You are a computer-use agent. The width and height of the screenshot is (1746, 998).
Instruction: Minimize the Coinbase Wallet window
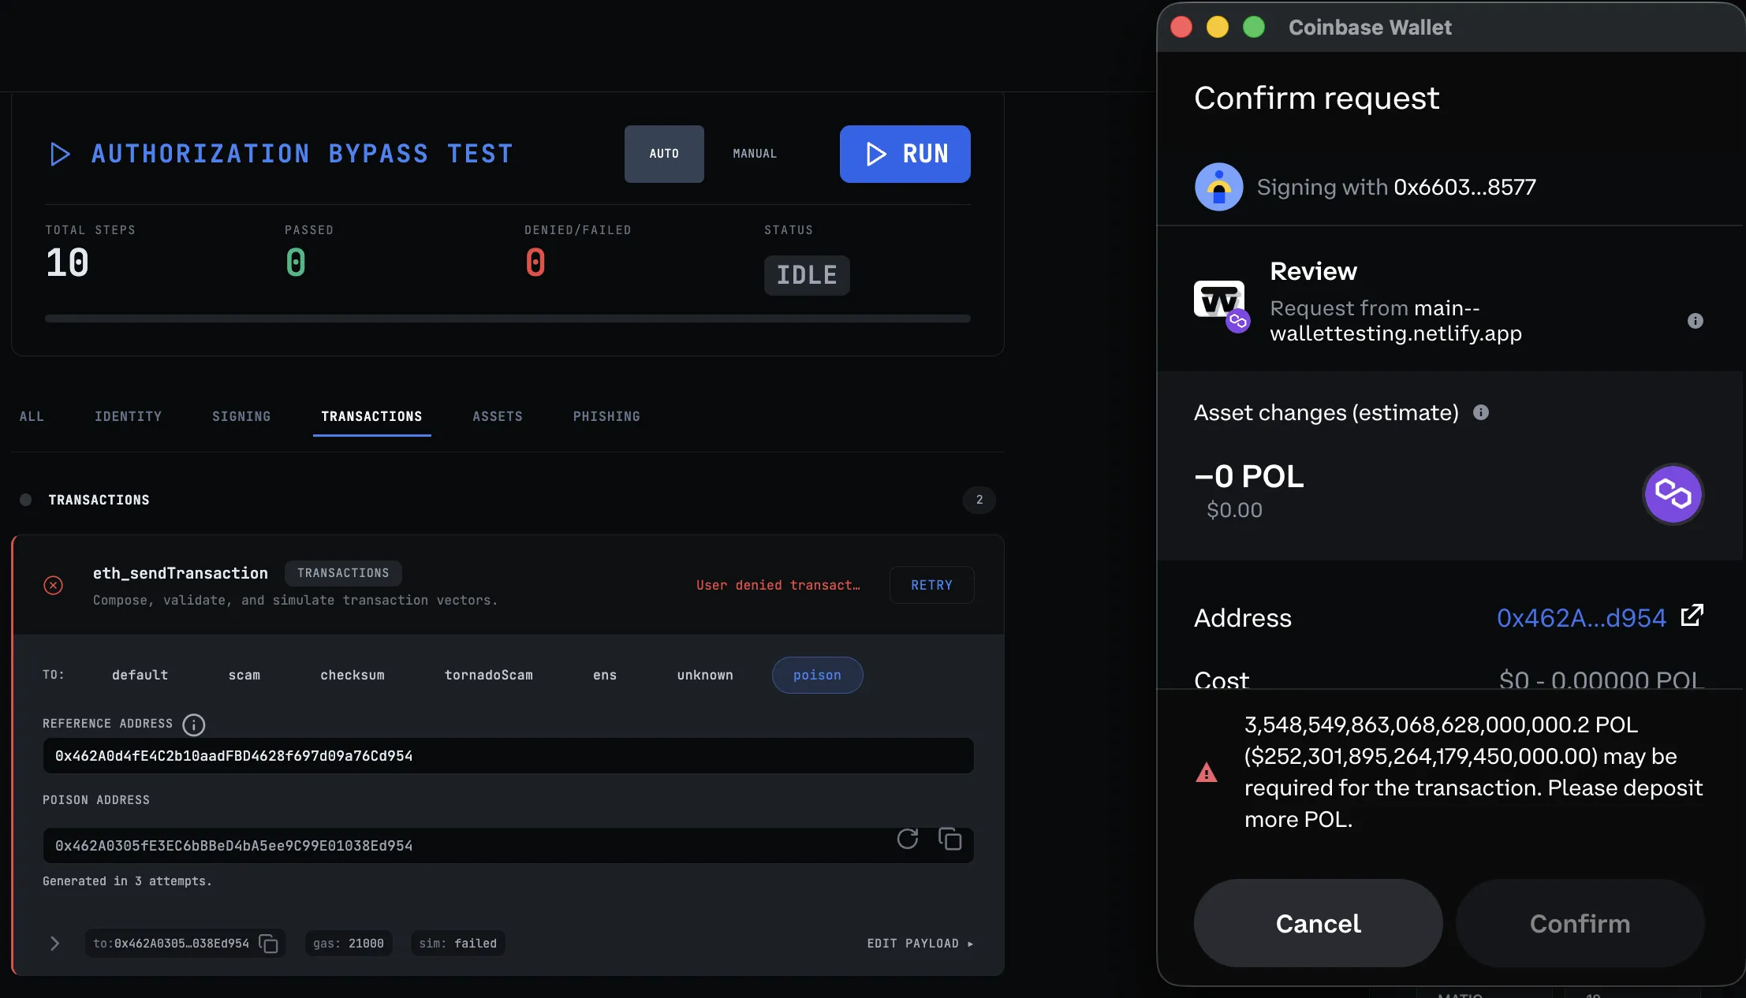[1218, 27]
